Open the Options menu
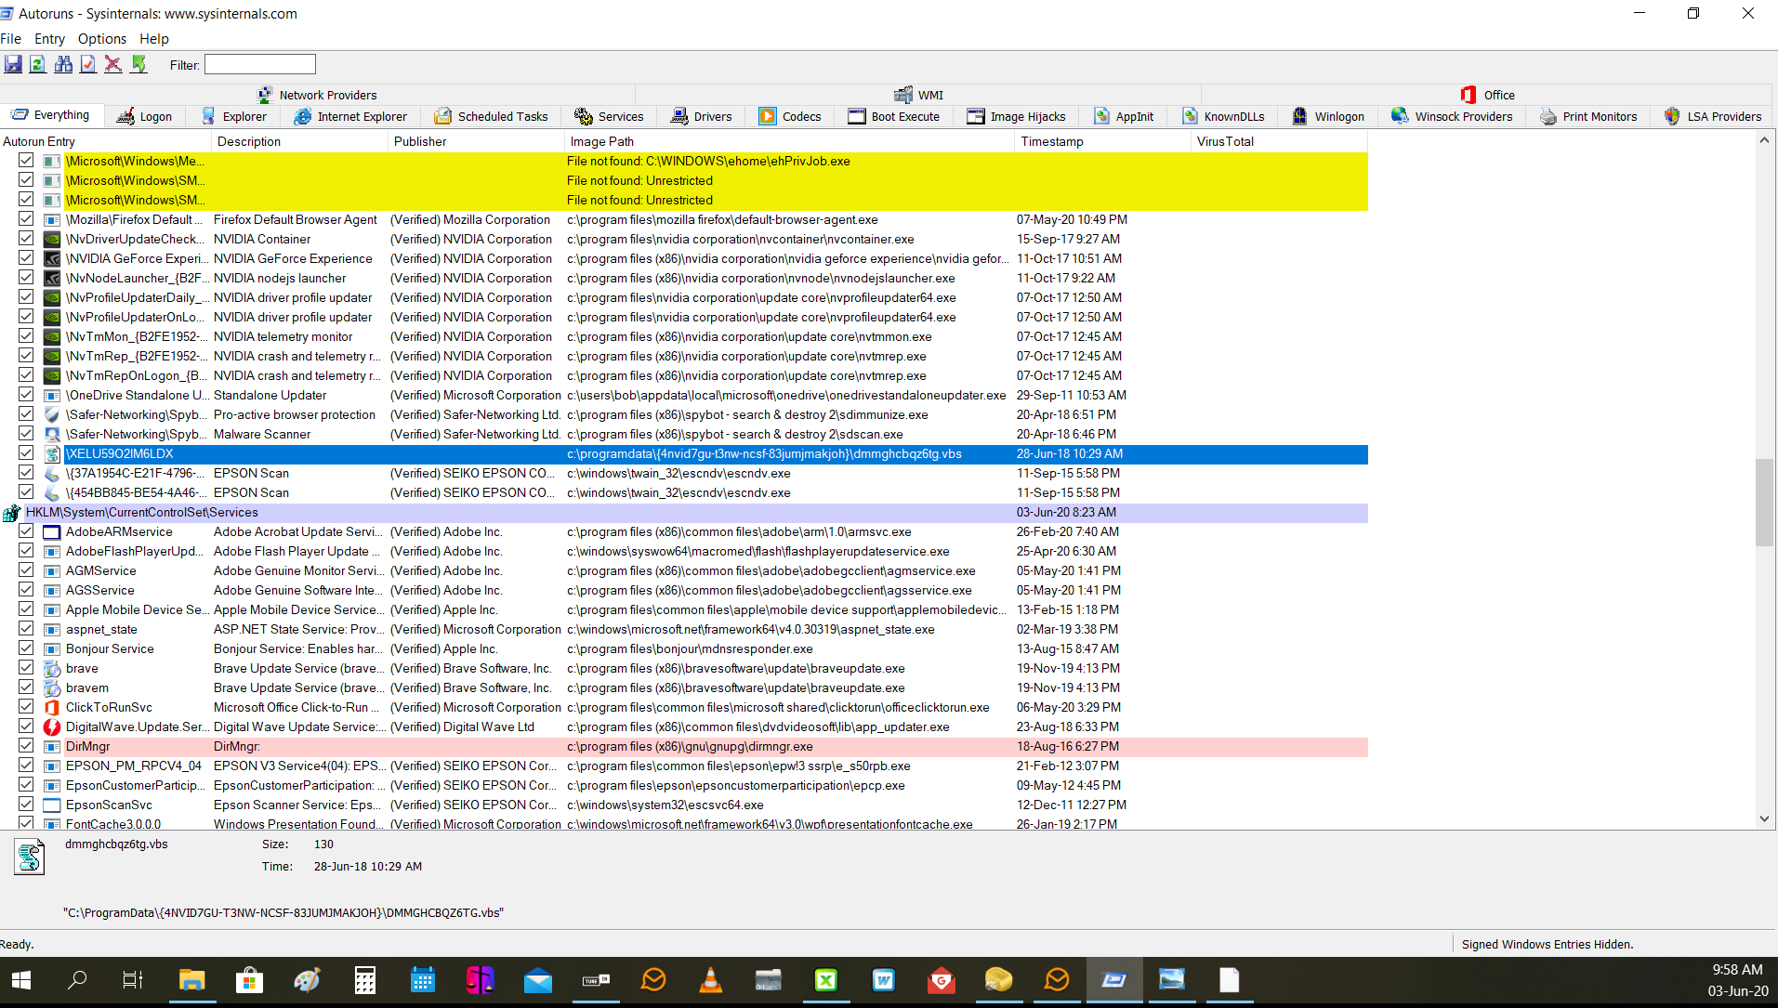Screen dimensions: 1778x1008 click(102, 39)
